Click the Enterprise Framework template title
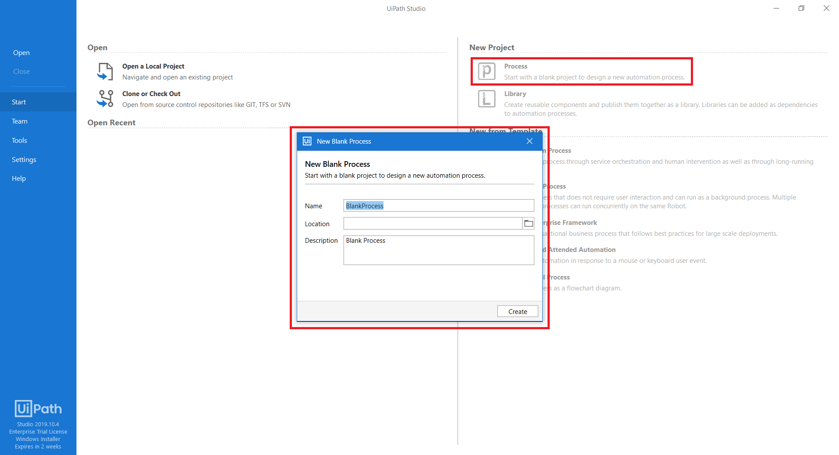The height and width of the screenshot is (455, 839). point(570,223)
